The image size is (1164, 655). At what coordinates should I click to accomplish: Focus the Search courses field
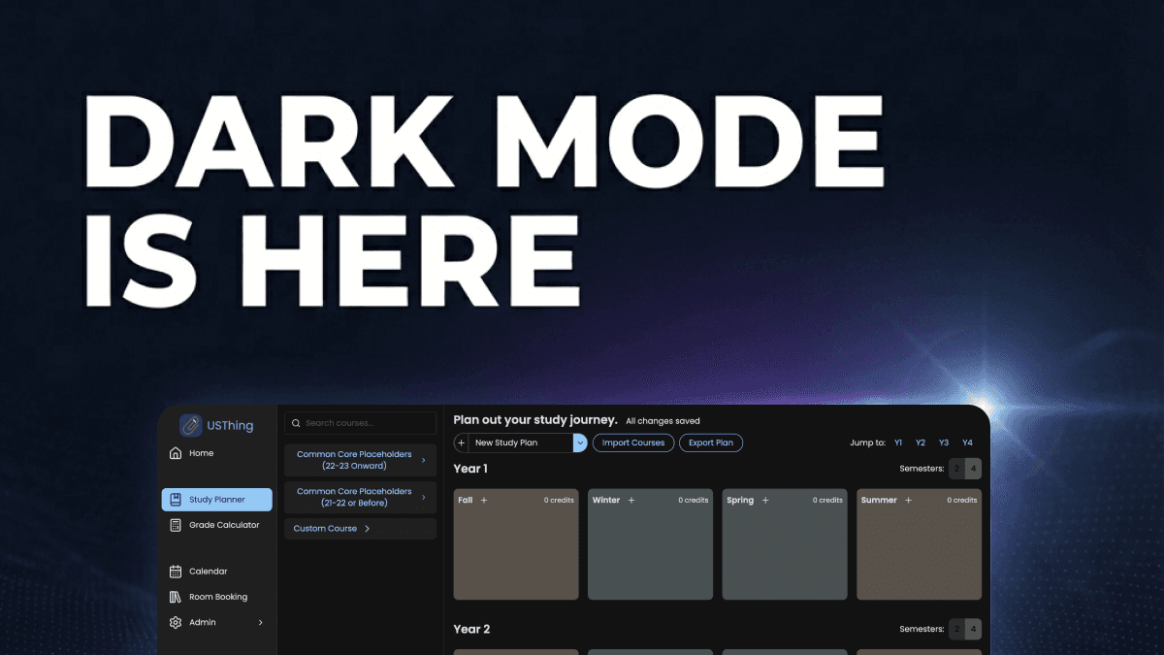pos(360,423)
